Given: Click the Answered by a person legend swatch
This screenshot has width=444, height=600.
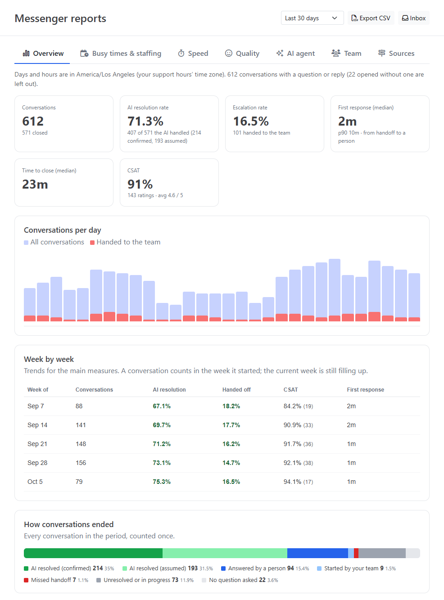Looking at the screenshot, I should click(x=223, y=568).
